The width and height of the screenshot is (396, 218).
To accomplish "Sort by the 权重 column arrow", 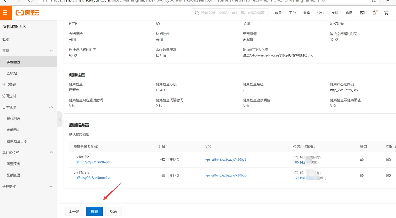I will 395,147.
